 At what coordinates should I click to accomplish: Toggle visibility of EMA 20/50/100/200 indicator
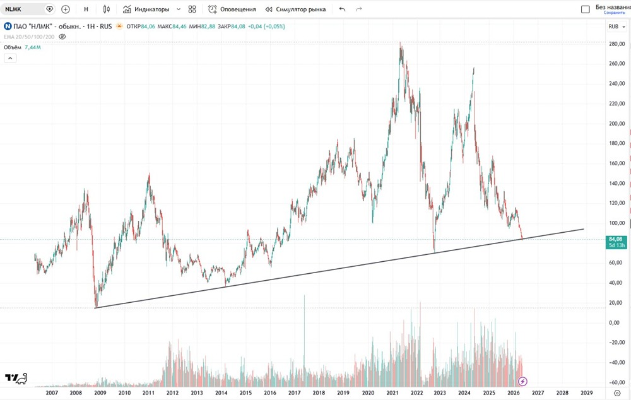(x=62, y=37)
